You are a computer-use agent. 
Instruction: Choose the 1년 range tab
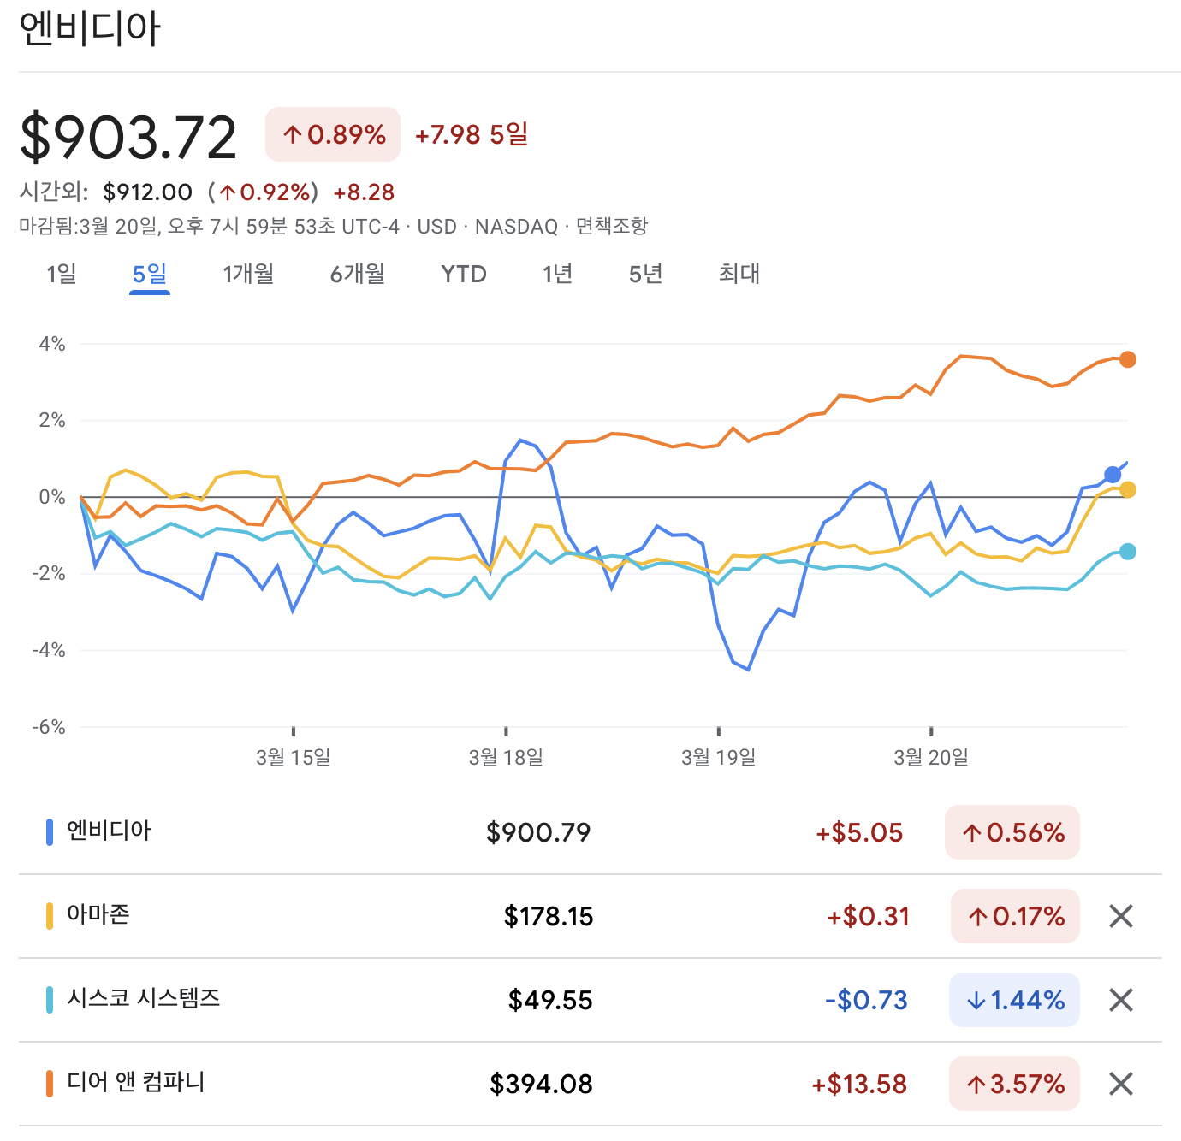tap(557, 274)
